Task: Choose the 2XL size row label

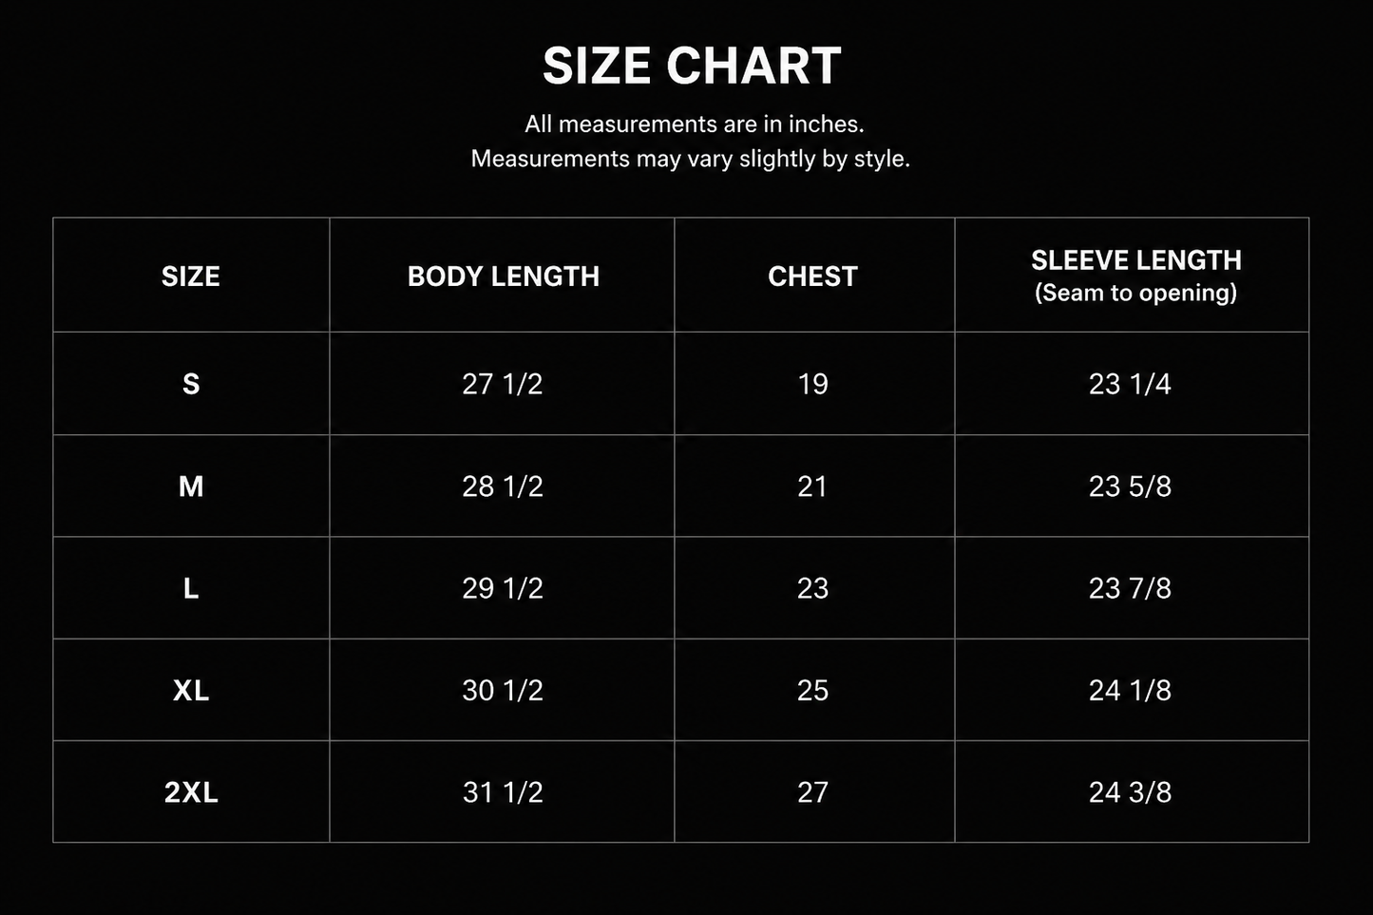Action: [x=191, y=792]
